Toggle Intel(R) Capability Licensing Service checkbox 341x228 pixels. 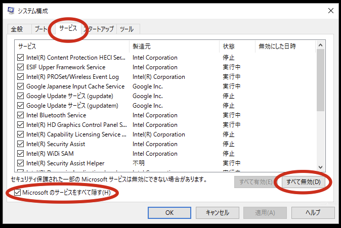pos(20,134)
